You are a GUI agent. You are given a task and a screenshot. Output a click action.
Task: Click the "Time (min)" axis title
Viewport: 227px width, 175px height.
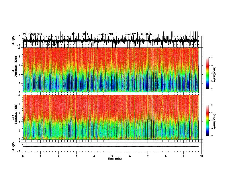pos(115,159)
